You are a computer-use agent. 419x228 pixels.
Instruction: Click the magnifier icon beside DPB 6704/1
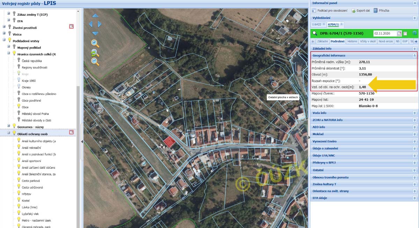click(315, 34)
